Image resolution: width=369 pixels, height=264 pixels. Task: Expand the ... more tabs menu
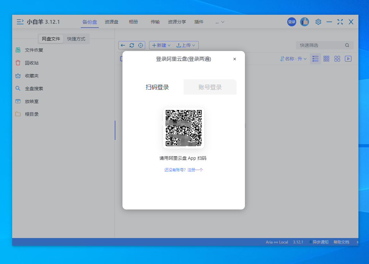(x=220, y=22)
